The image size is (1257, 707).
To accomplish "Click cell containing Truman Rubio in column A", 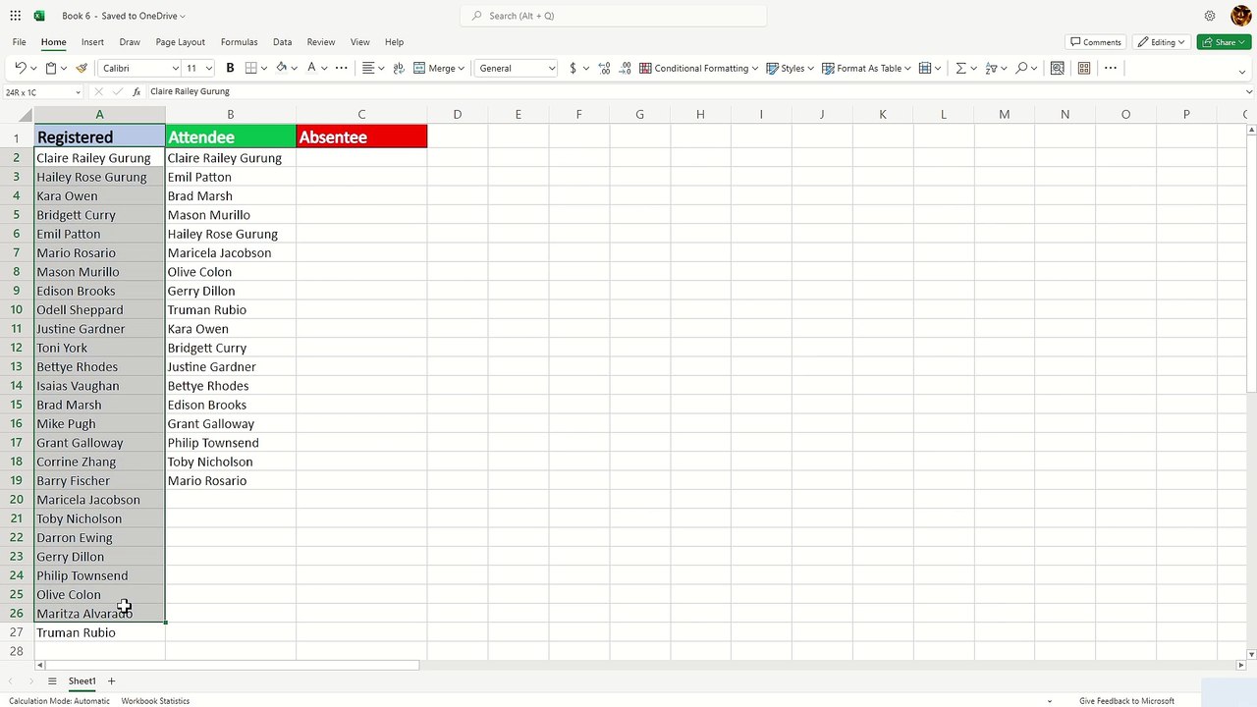I will (99, 632).
